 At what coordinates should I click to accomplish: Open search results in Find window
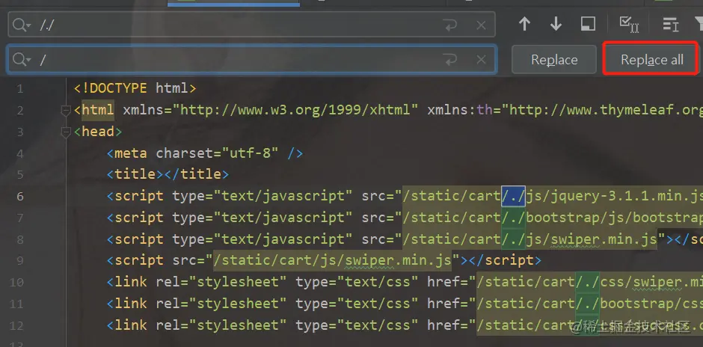(588, 24)
